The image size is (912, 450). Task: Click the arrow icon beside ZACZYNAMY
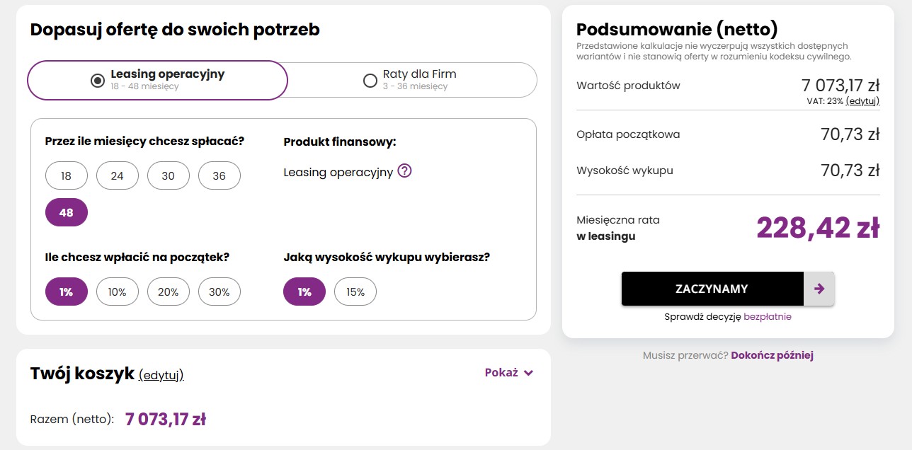click(819, 289)
